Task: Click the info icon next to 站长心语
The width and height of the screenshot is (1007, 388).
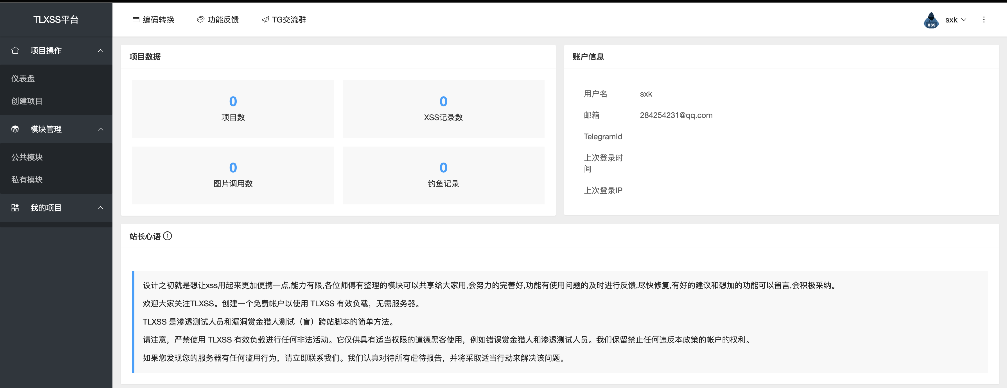Action: [x=167, y=236]
